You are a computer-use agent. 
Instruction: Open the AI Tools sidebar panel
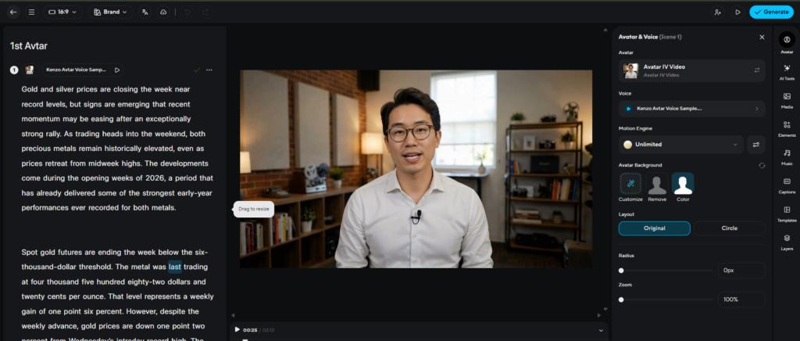(786, 71)
